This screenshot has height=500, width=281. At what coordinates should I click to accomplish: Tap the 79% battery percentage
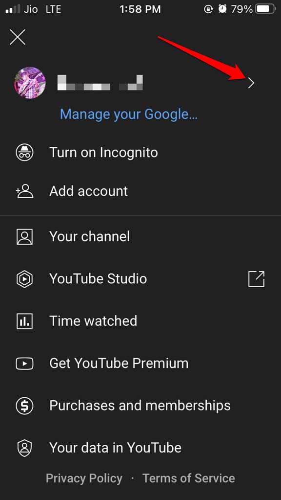(242, 9)
